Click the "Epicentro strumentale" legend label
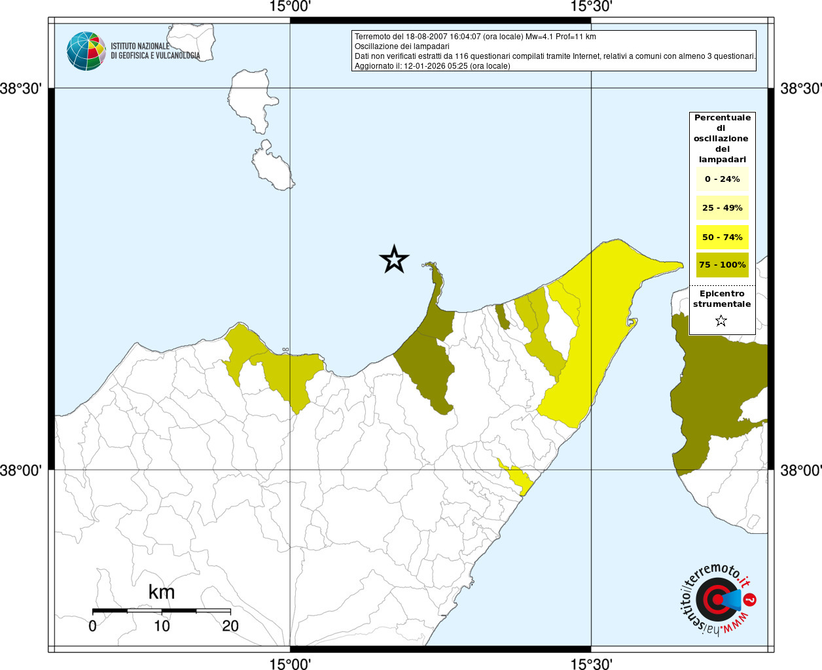Viewport: 822px width, 670px height. [722, 299]
